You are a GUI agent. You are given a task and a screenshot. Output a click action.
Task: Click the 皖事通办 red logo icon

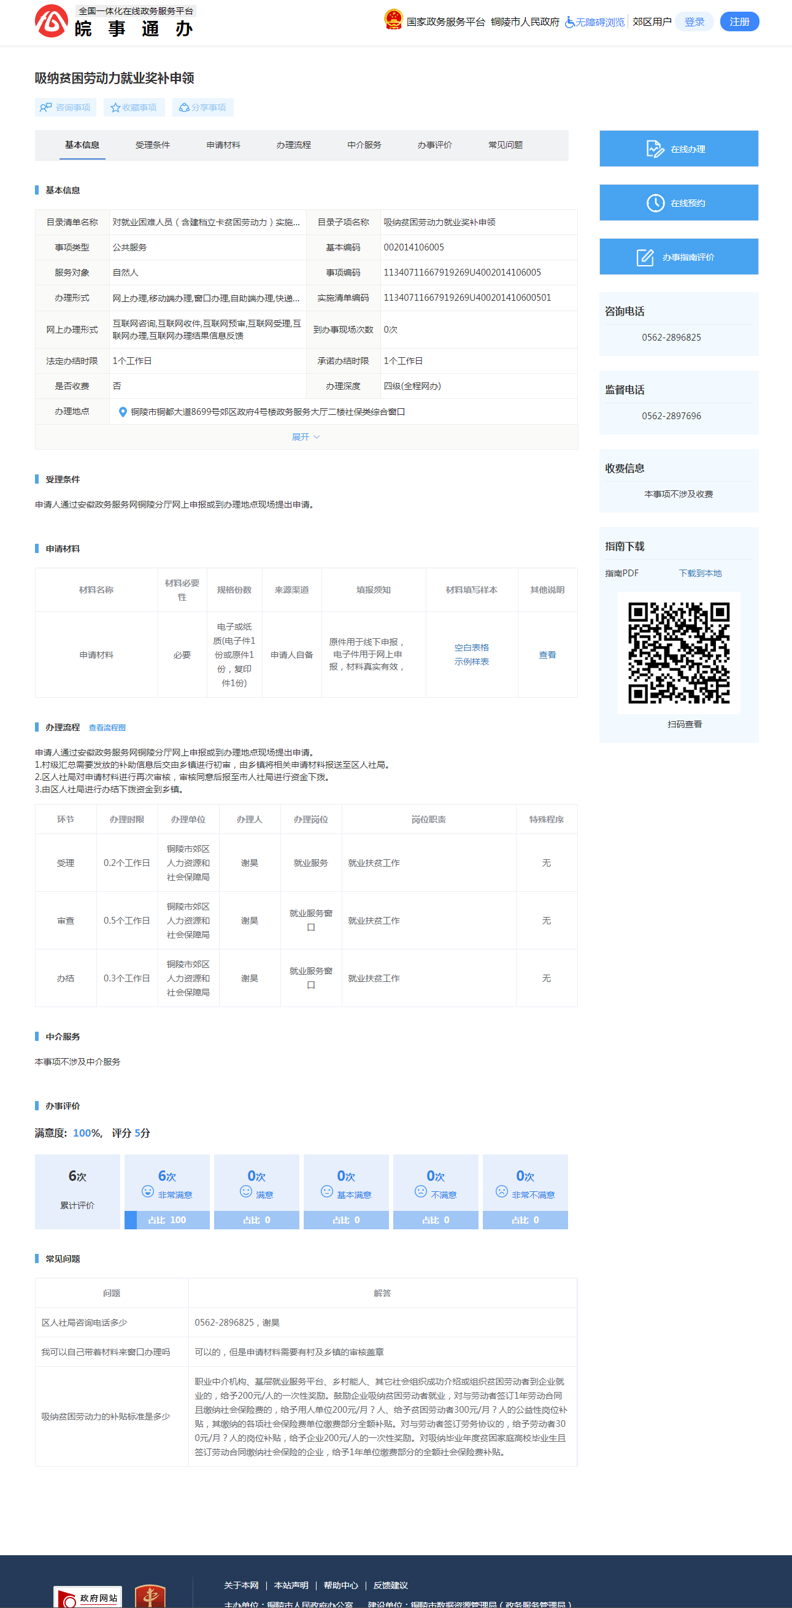pos(50,21)
